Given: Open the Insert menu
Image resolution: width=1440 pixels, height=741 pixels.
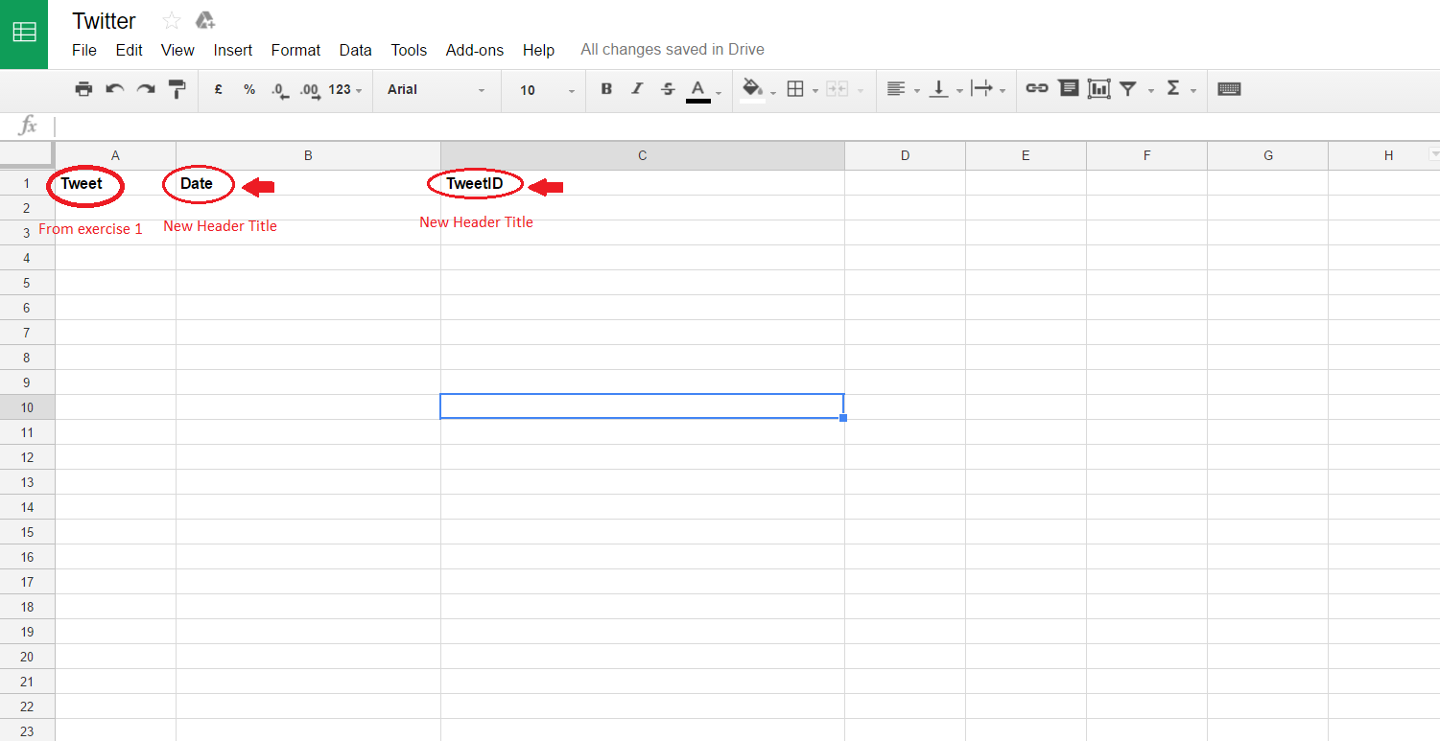Looking at the screenshot, I should pos(233,50).
